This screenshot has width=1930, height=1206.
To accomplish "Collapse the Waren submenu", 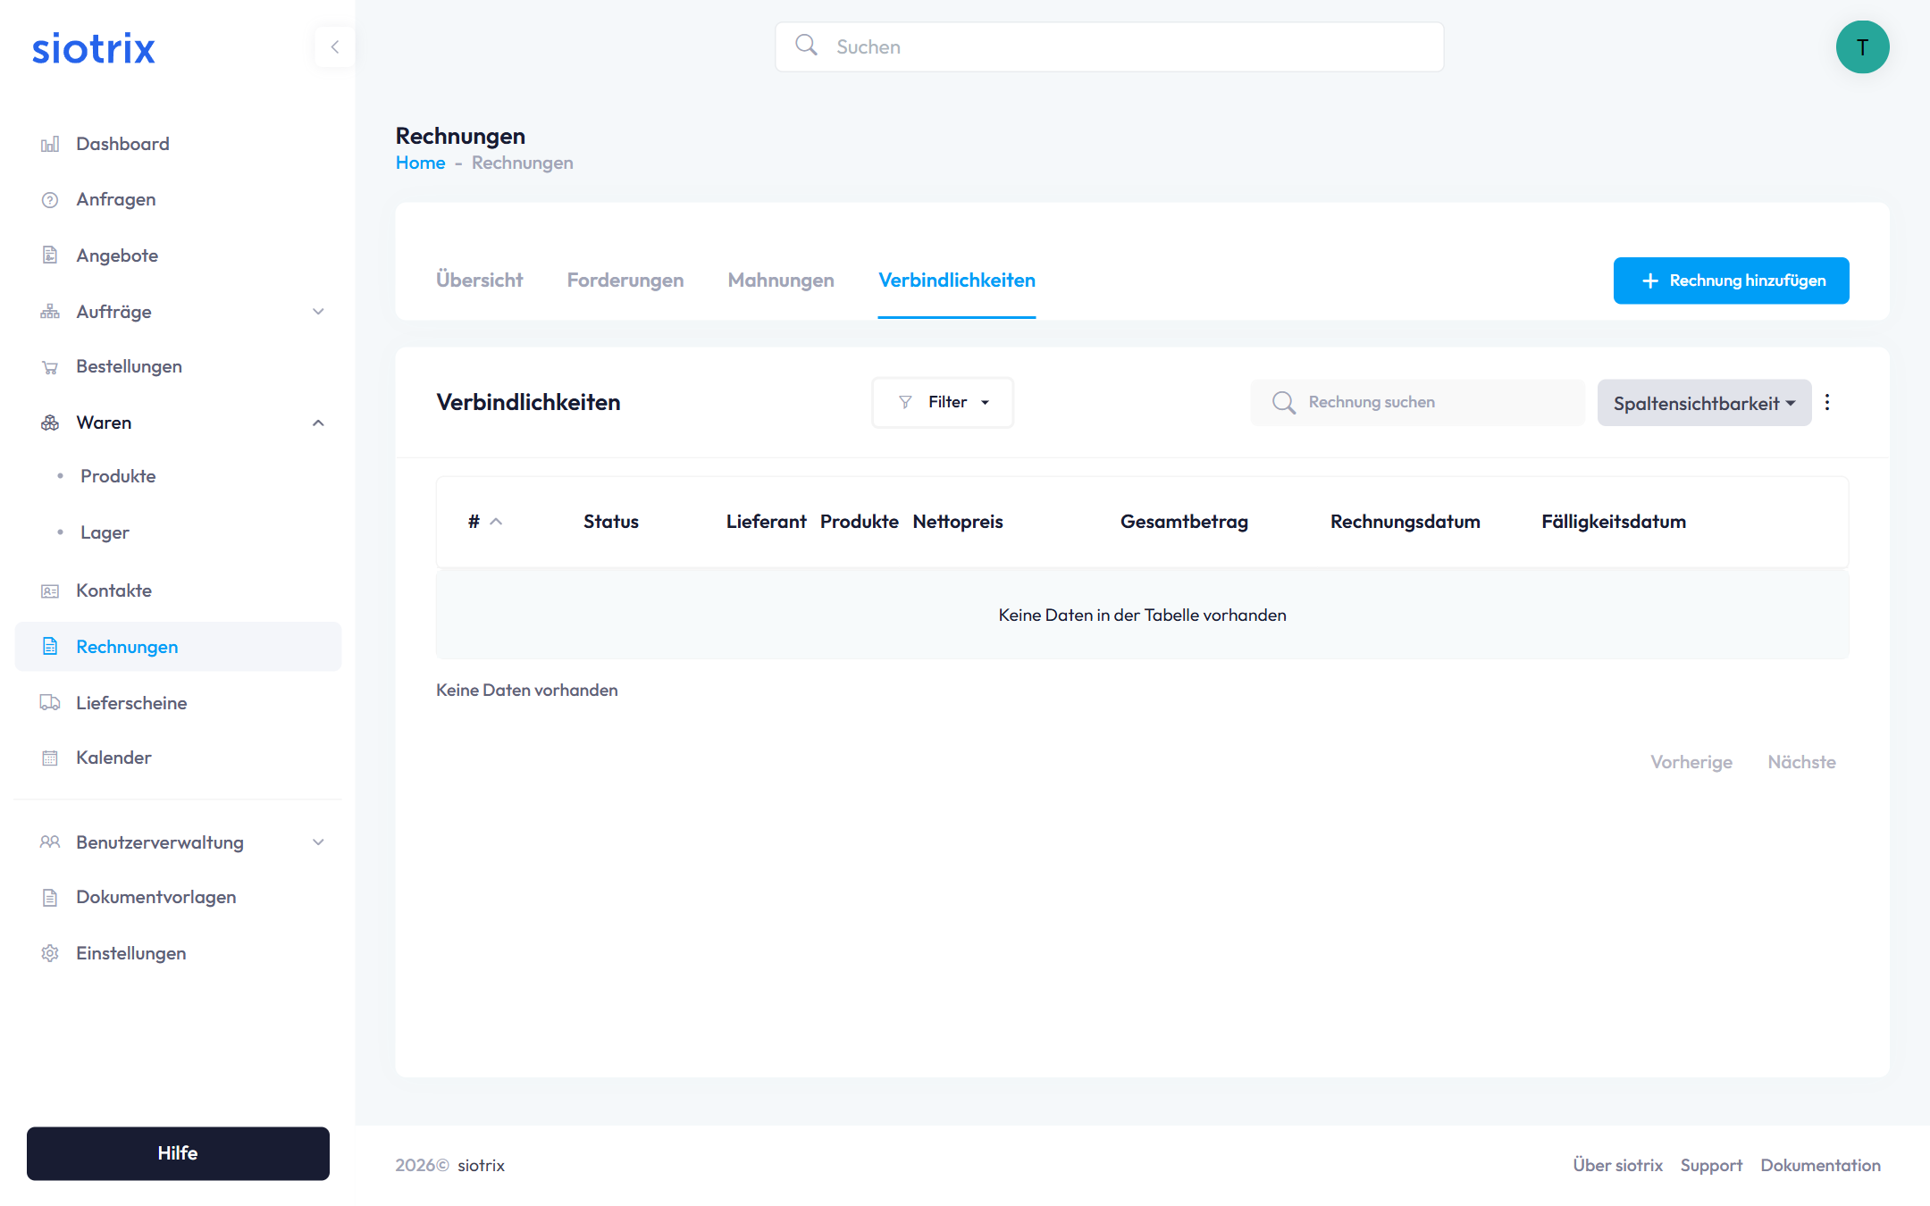I will [x=318, y=423].
